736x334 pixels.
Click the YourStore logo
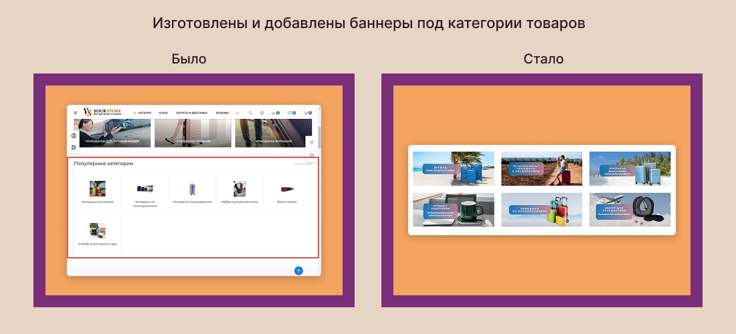[x=102, y=112]
